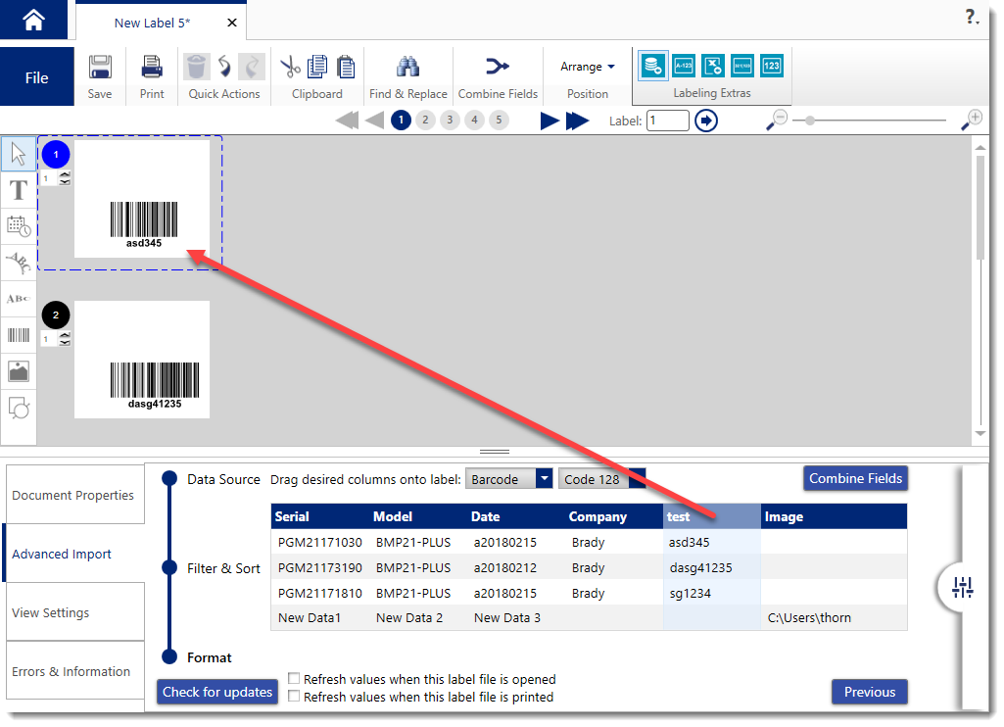The height and width of the screenshot is (727, 1004).
Task: Open the Excel import Labeling Extras icon
Action: click(x=713, y=66)
